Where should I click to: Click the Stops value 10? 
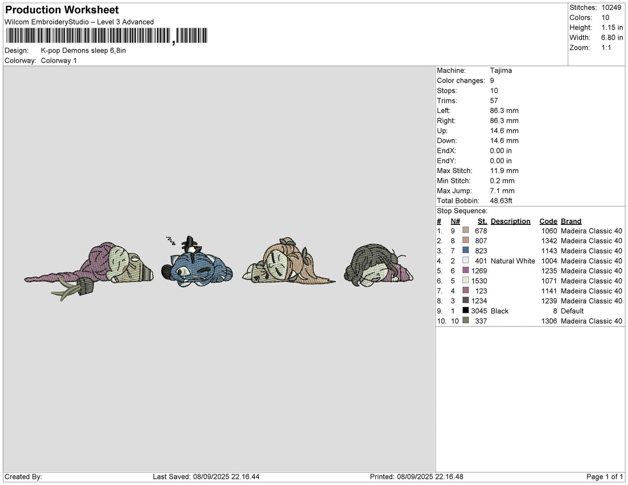[x=494, y=91]
